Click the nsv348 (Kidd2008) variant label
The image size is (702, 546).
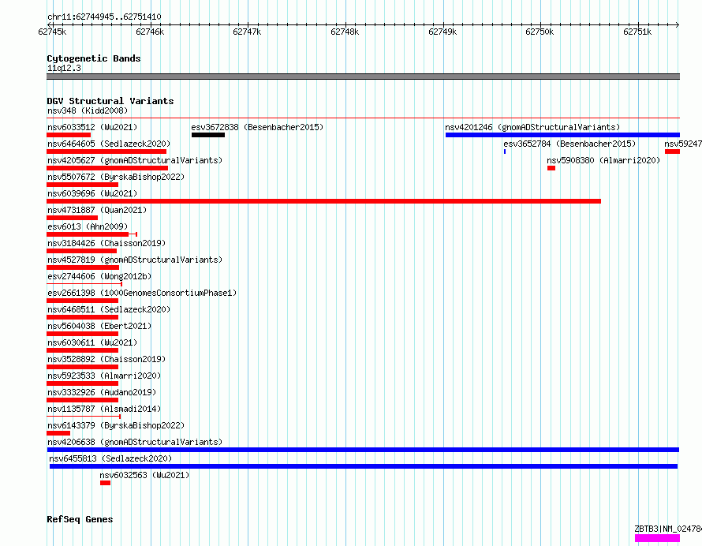(x=88, y=110)
